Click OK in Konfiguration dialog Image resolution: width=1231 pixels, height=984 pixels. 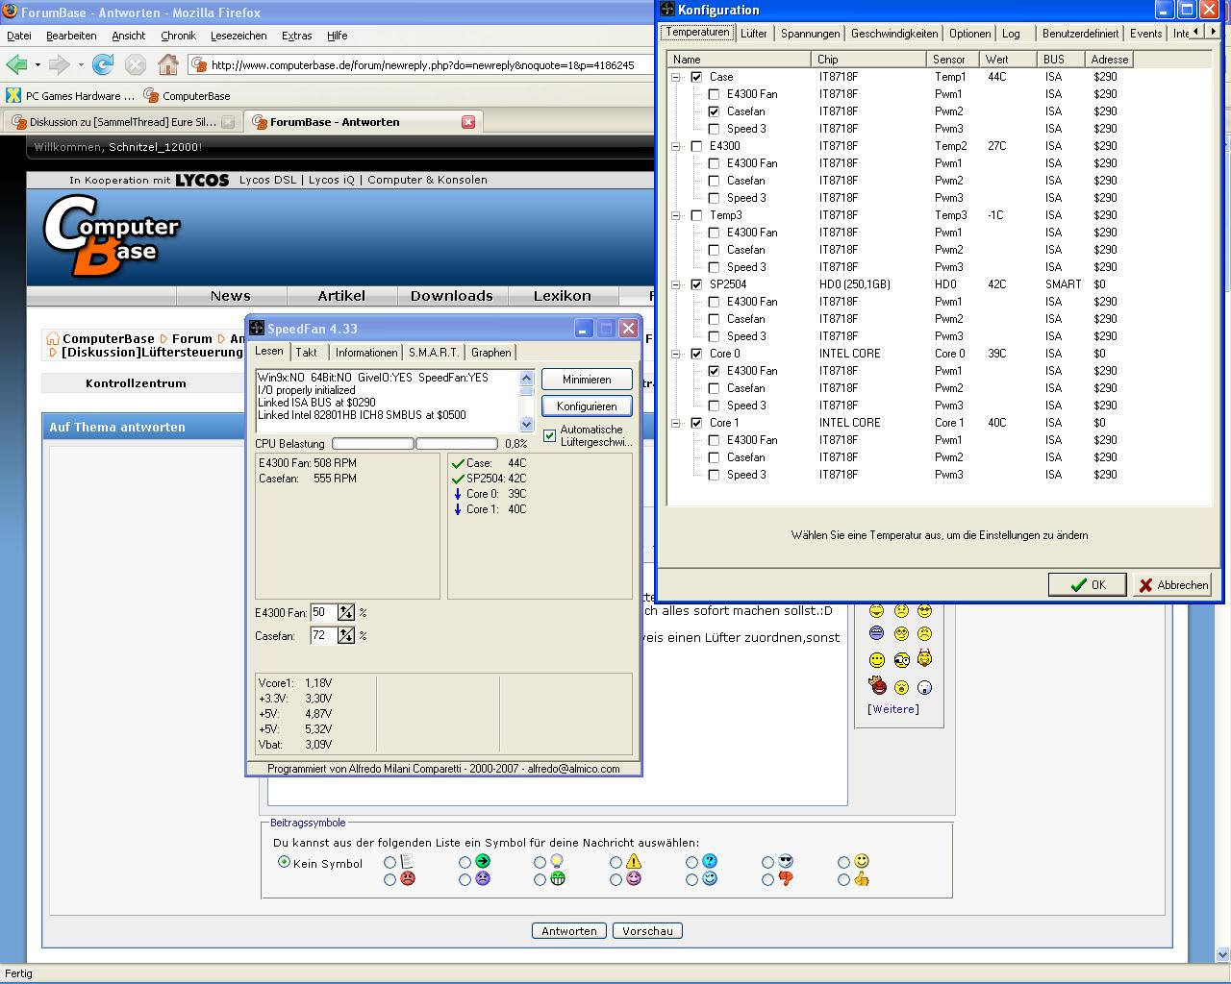point(1087,584)
